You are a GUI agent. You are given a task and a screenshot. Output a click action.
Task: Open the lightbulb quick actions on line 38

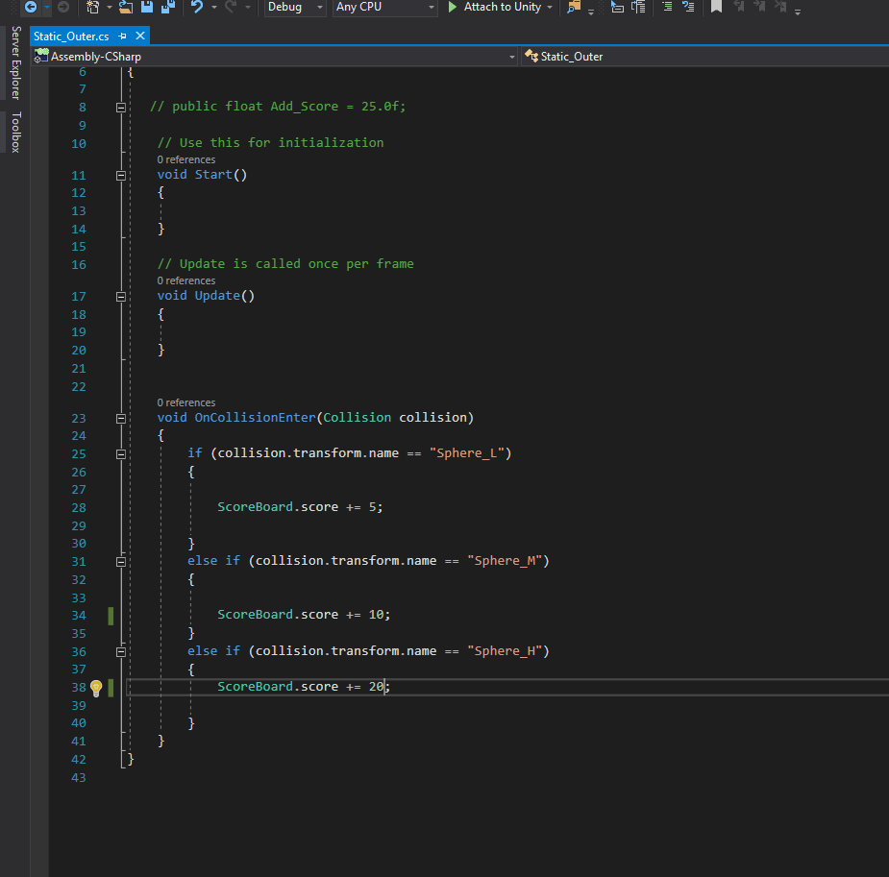(x=96, y=687)
